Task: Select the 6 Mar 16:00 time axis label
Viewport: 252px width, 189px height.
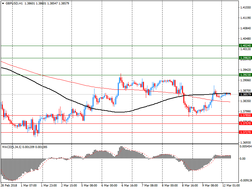Action: click(129, 186)
